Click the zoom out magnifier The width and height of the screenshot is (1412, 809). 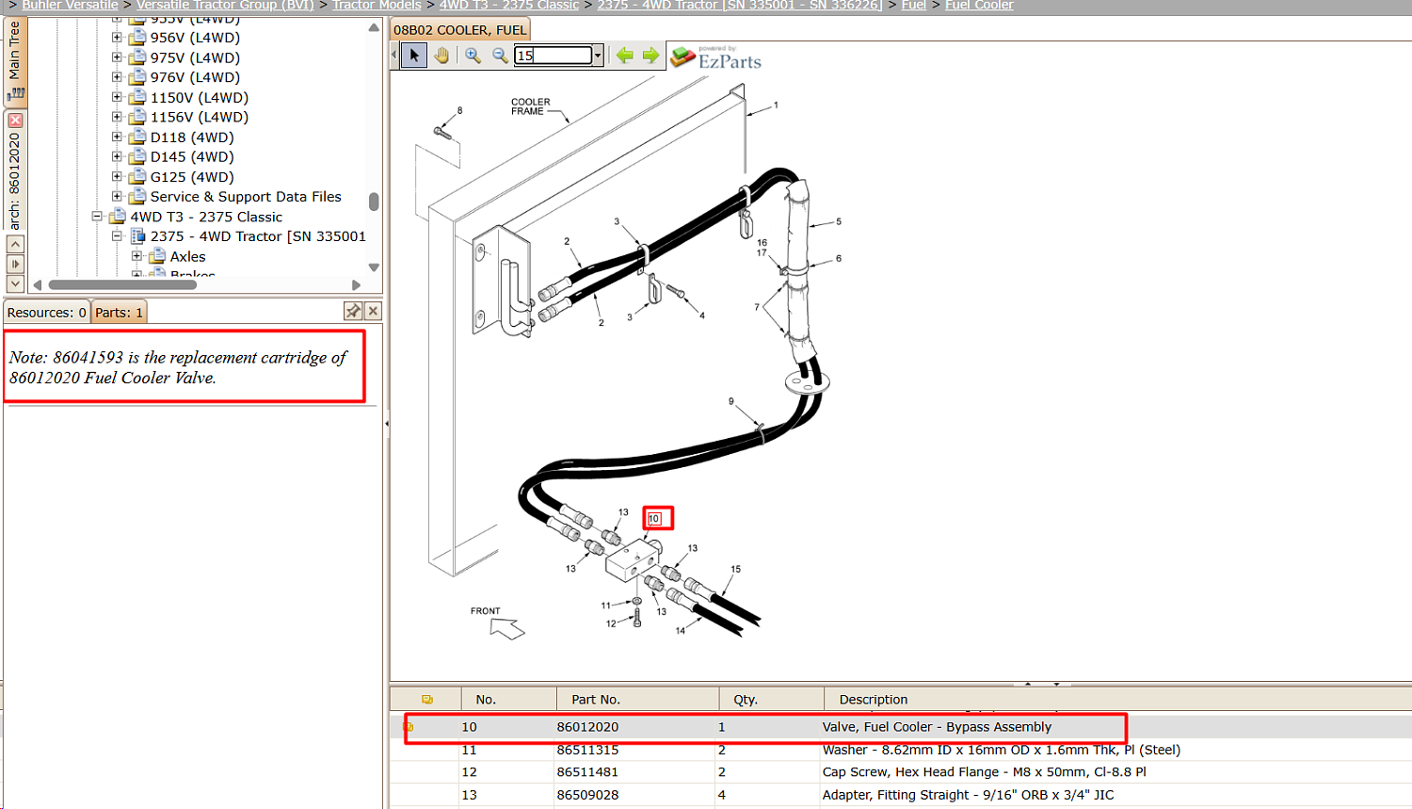pyautogui.click(x=500, y=56)
